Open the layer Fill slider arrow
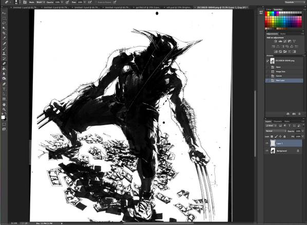 tap(303, 137)
